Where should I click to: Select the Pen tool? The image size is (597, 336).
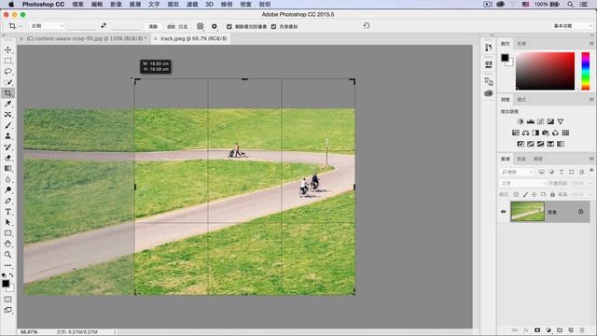(8, 201)
